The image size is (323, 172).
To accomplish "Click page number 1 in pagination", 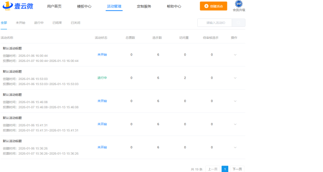I will click(x=225, y=169).
